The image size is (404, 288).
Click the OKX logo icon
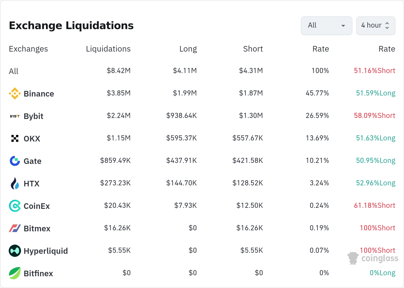[x=15, y=138]
